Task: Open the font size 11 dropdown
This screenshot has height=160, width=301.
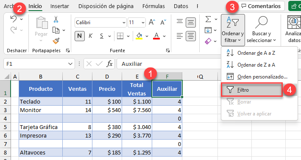Action: point(143,22)
